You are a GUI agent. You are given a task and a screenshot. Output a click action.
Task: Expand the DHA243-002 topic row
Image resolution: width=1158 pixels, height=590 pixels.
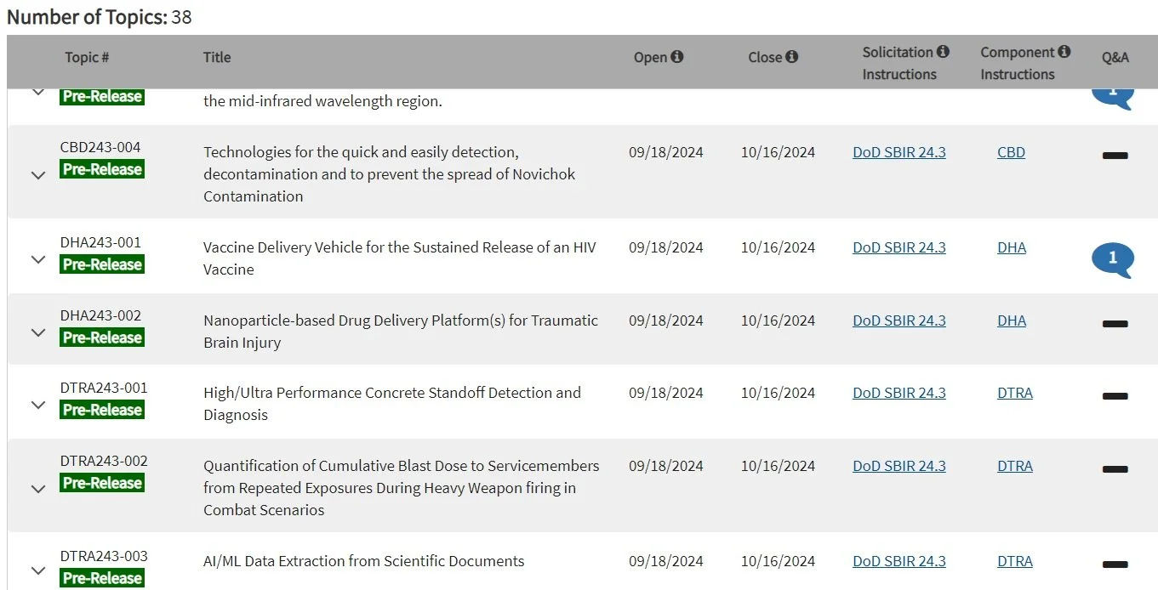[x=37, y=332]
